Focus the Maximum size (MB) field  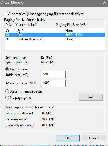click(53, 83)
